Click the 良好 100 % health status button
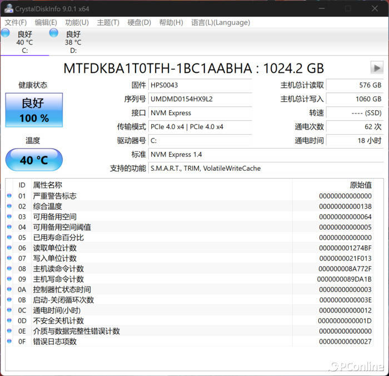The height and width of the screenshot is (376, 389). pos(34,110)
